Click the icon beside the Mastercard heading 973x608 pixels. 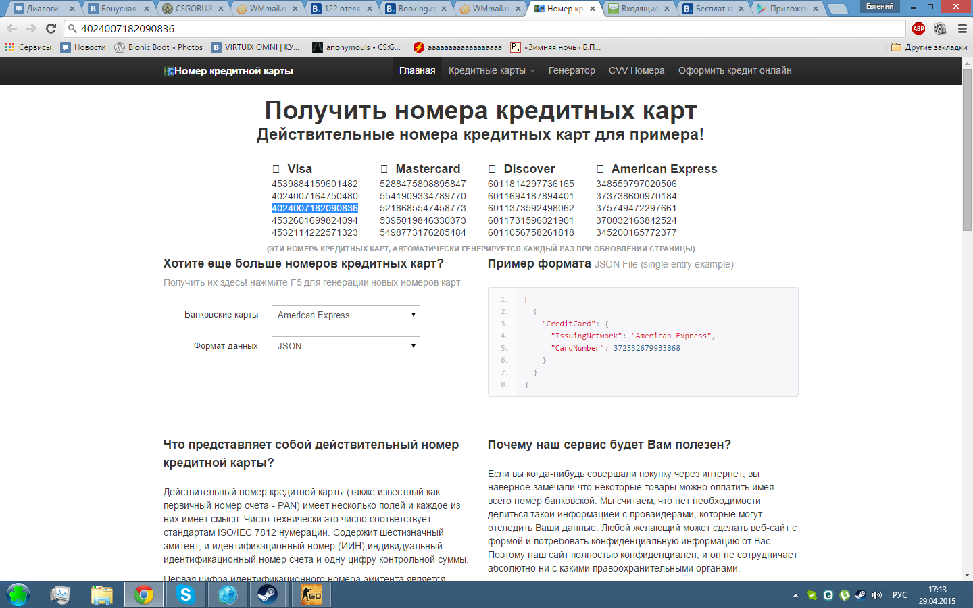(x=384, y=169)
